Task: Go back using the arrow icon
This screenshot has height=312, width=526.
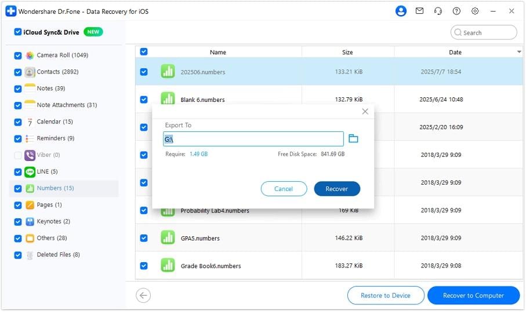Action: coord(143,295)
